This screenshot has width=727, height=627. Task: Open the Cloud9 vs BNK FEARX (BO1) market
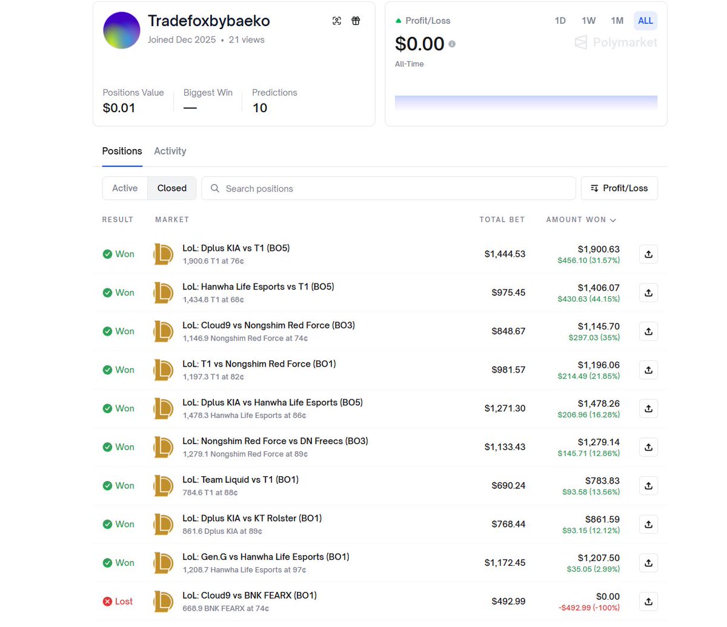pos(250,595)
